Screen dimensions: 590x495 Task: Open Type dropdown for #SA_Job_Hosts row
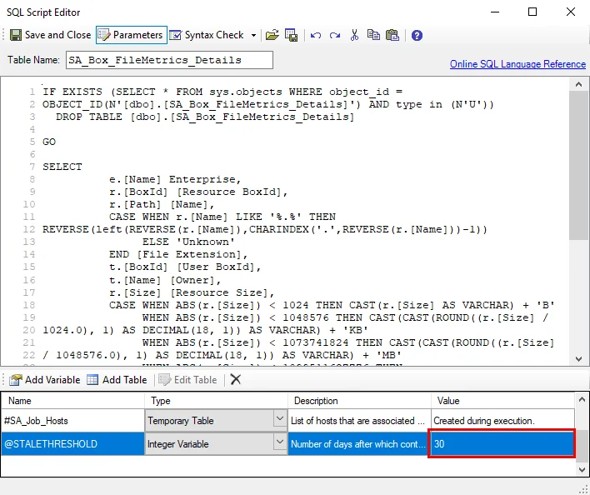pos(279,418)
